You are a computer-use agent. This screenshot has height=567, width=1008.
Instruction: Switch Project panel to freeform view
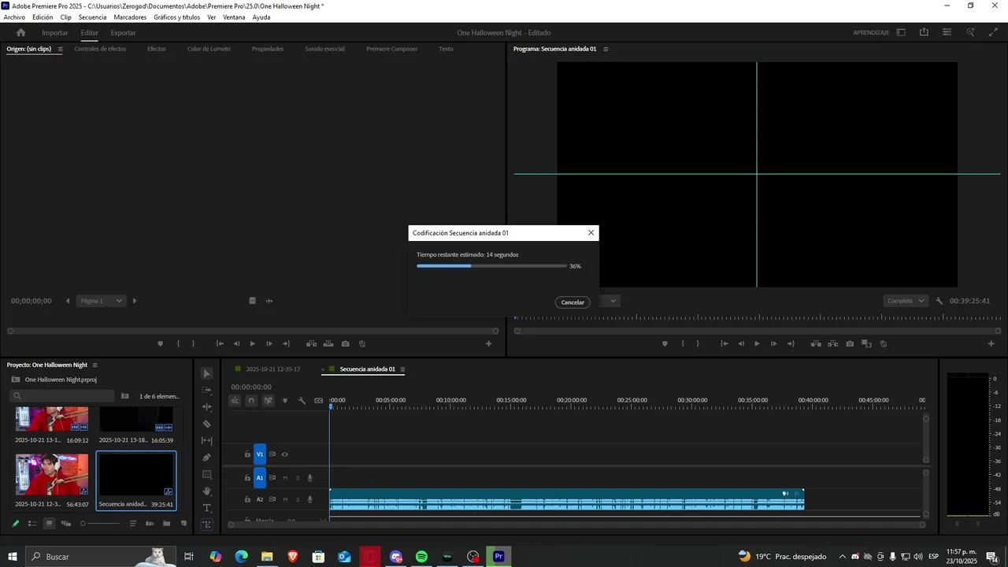(x=66, y=524)
